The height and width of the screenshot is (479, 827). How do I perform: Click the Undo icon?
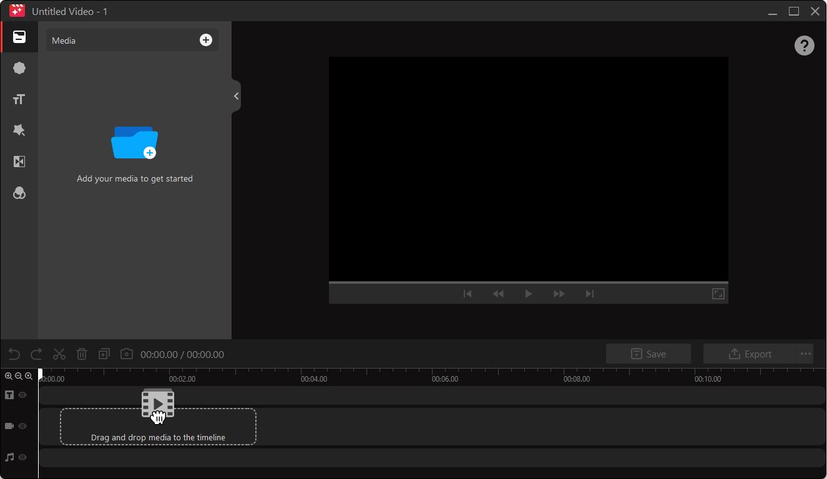14,354
